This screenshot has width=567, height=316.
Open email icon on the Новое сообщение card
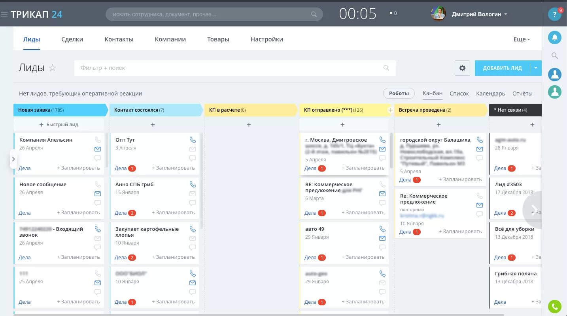point(98,193)
